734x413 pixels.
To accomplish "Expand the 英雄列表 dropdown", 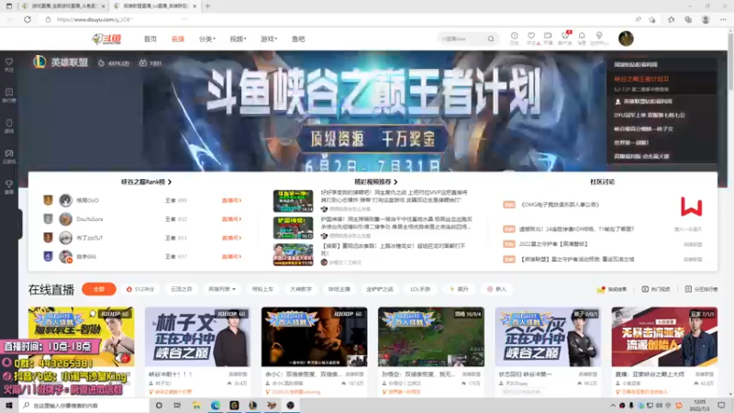I will [x=222, y=289].
